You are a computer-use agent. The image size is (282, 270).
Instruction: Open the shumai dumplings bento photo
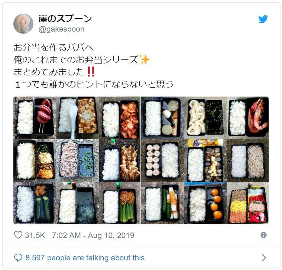pos(163,160)
